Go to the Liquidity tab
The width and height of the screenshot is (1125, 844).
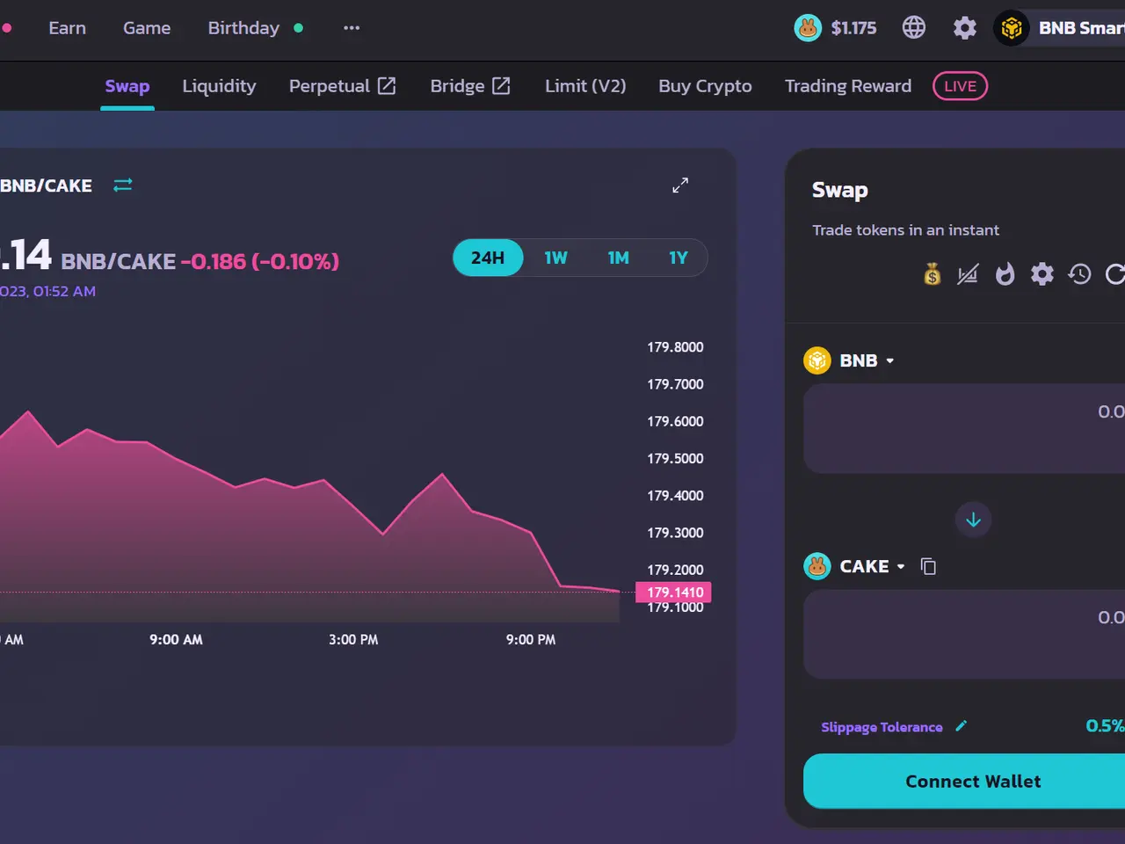pos(219,86)
